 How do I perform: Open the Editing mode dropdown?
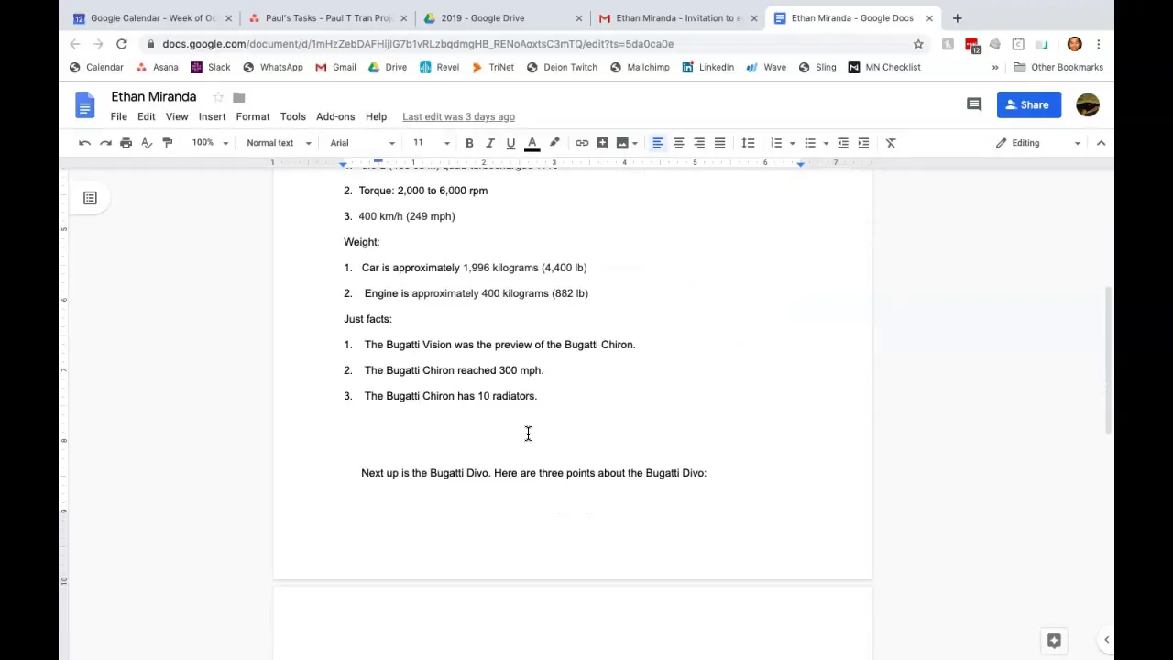(x=1038, y=143)
